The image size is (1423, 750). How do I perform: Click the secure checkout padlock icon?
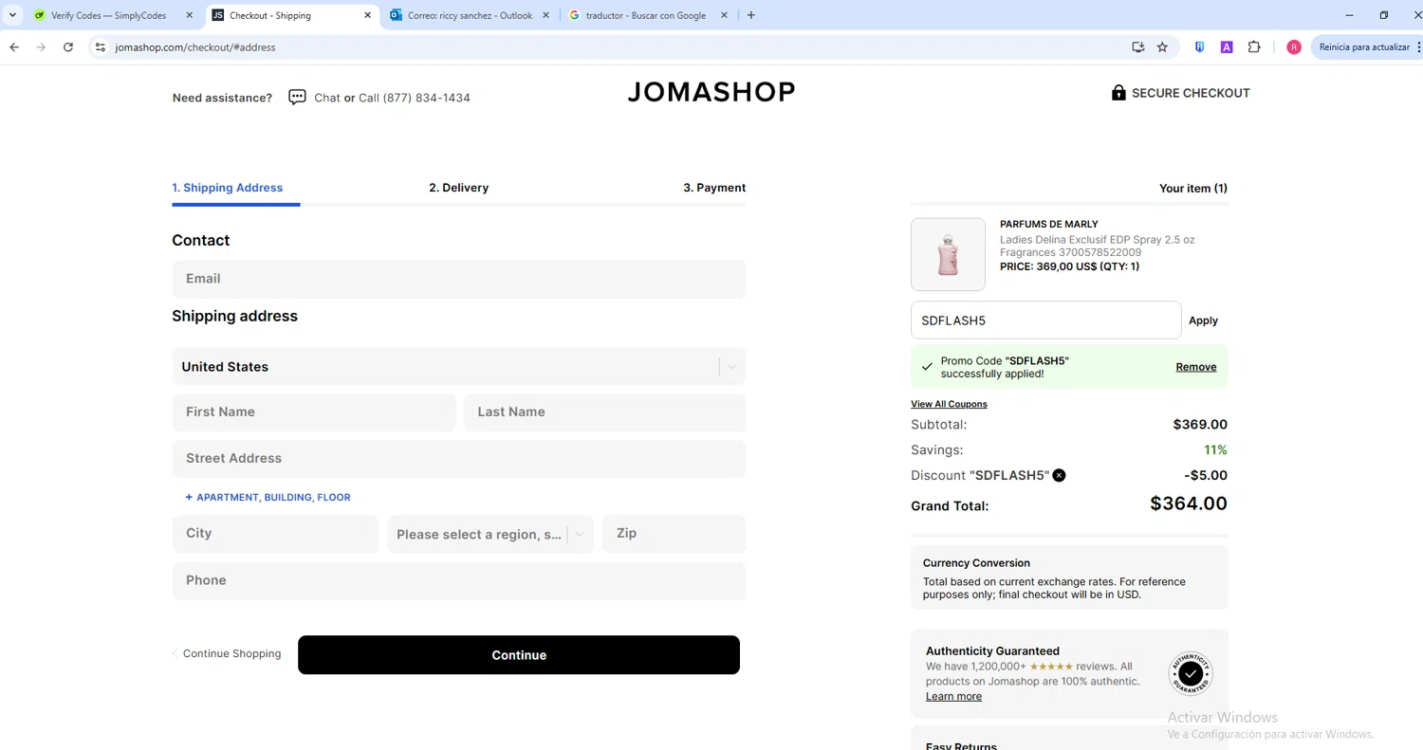click(1118, 93)
